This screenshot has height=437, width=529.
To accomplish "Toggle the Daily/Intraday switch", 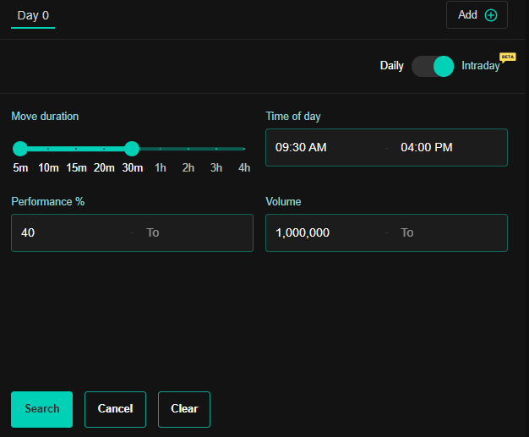I will [433, 66].
